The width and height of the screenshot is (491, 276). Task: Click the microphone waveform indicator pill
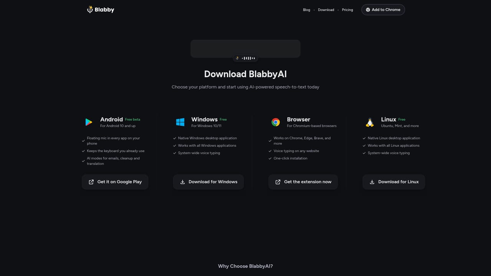[x=245, y=58]
